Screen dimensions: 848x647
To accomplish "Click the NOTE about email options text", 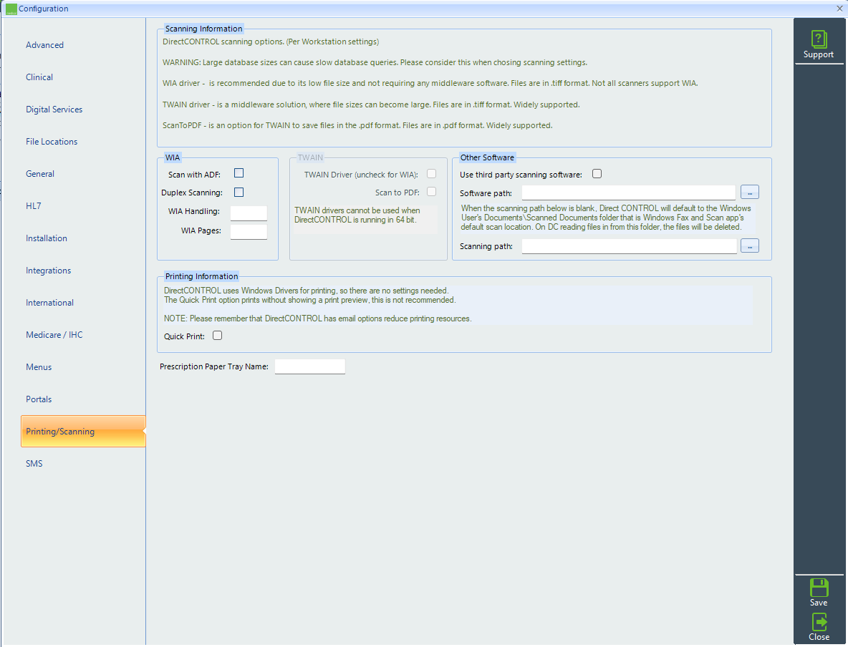I will [317, 318].
